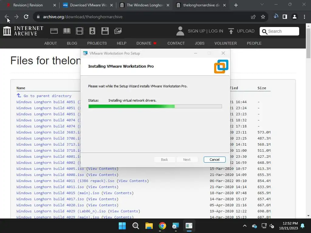Click the Windows Start button
311x233 pixels.
tap(122, 226)
